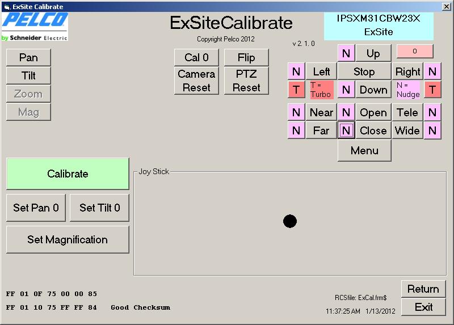Screen dimensions: 454x325
Task: Click Set Magnification
Action: pos(68,239)
